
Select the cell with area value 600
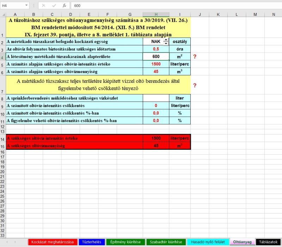pyautogui.click(x=156, y=56)
